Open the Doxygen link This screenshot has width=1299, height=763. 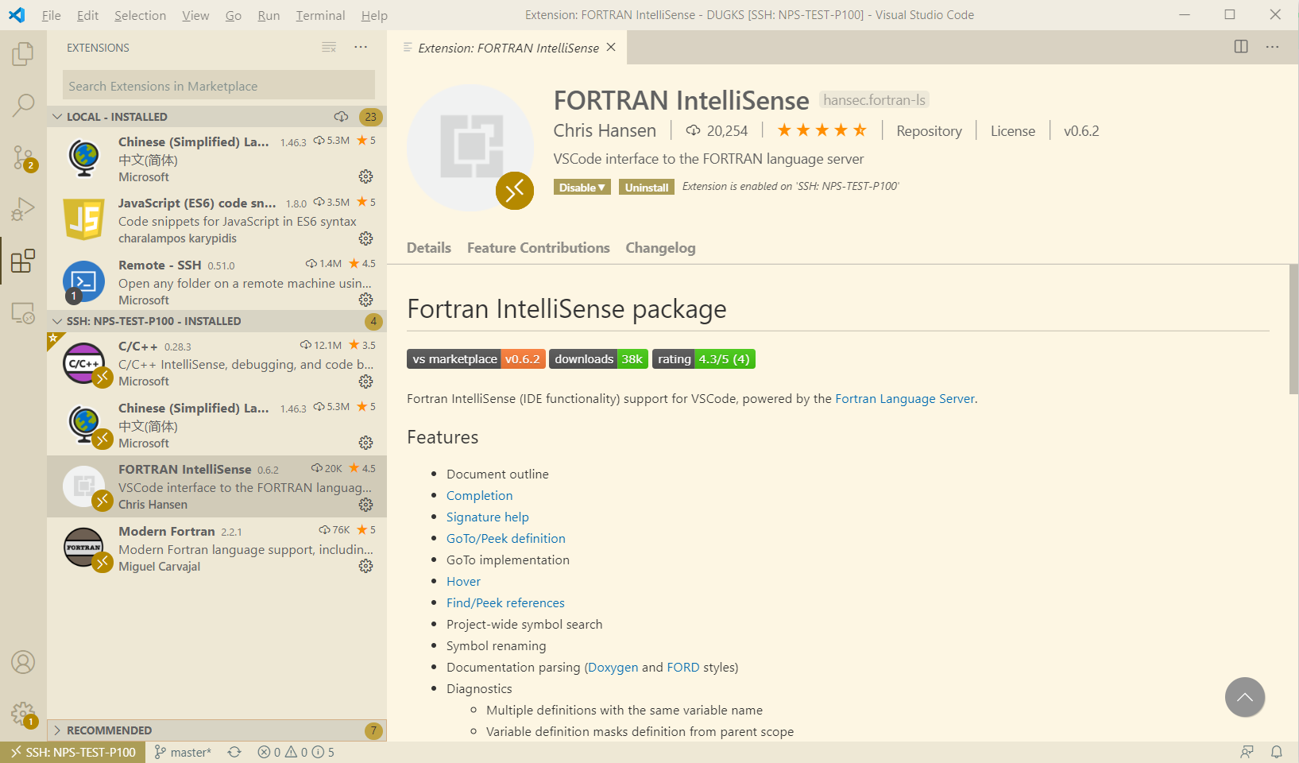click(x=613, y=668)
